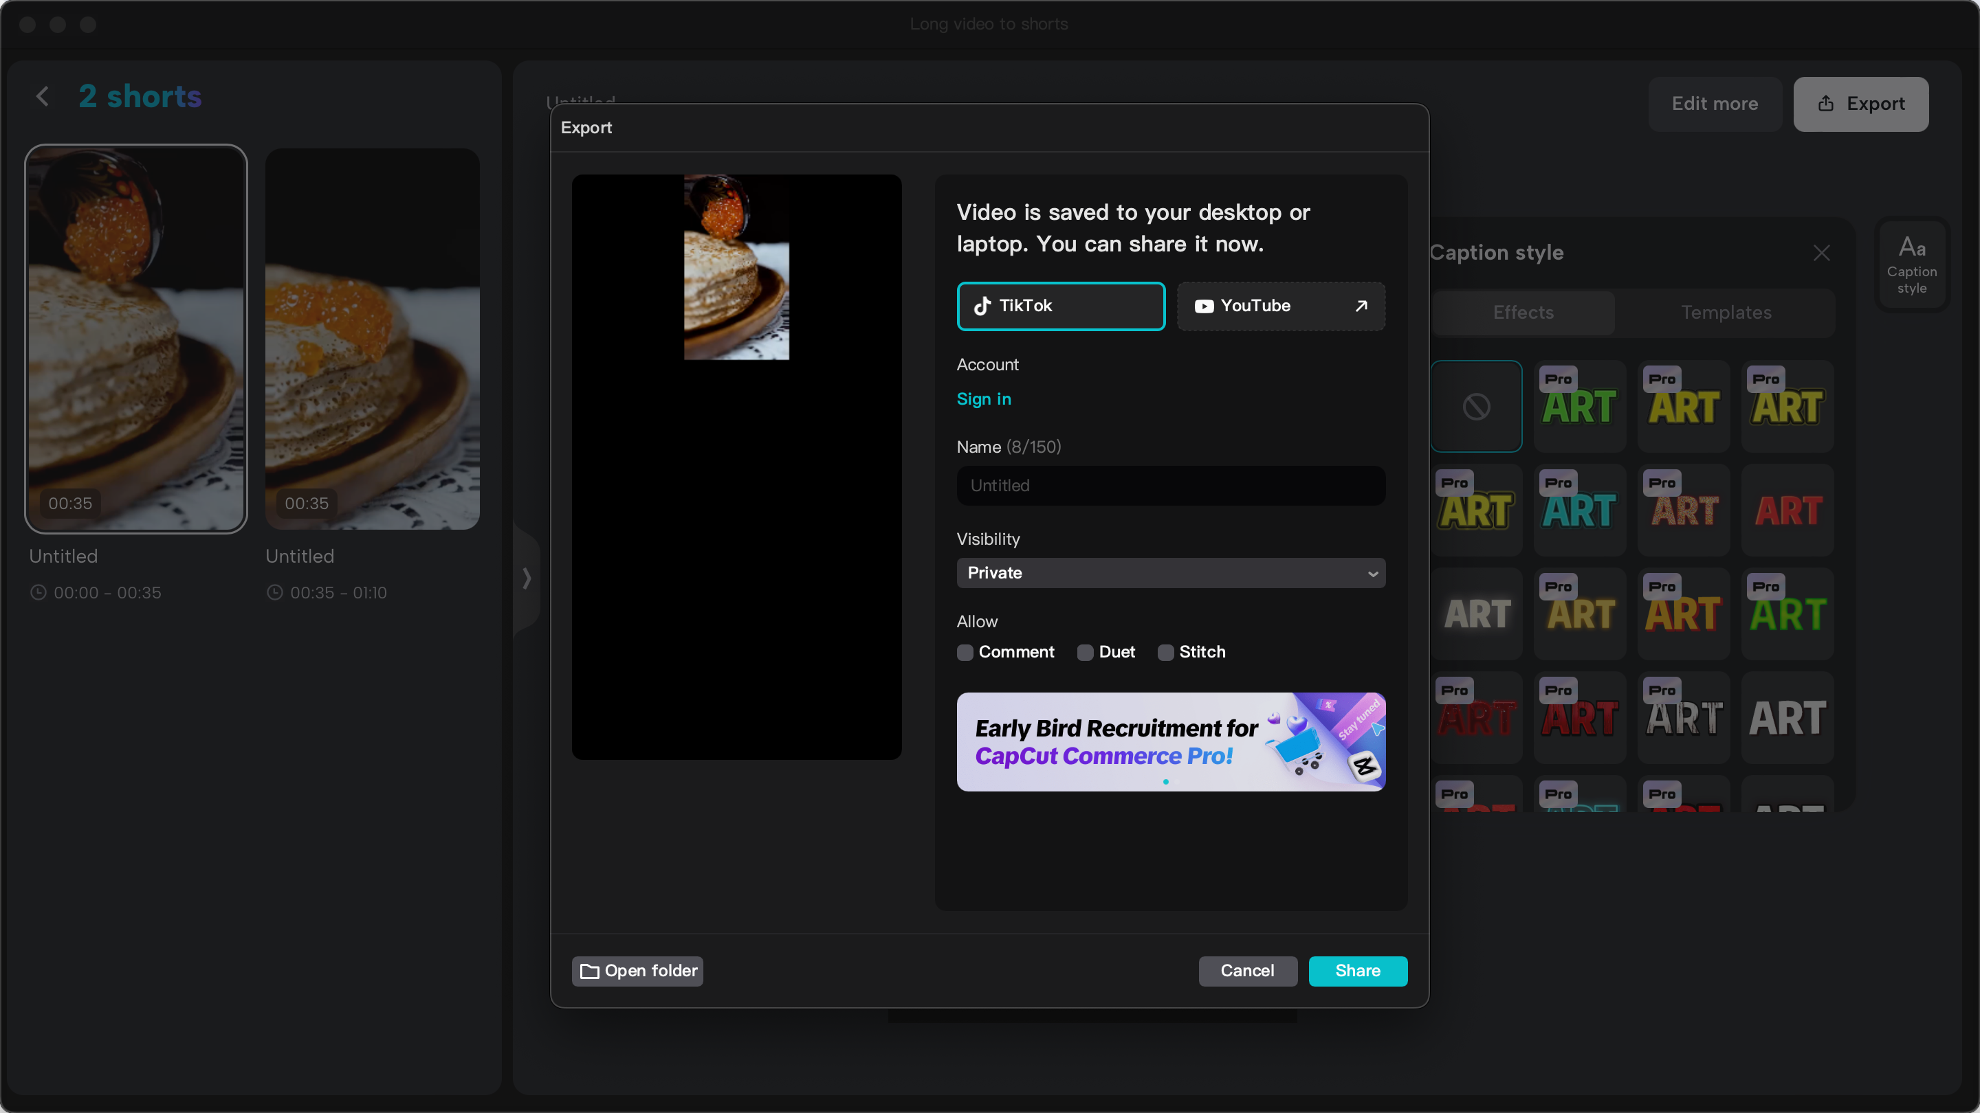
Task: Enable the Stitch checkbox
Action: 1165,652
